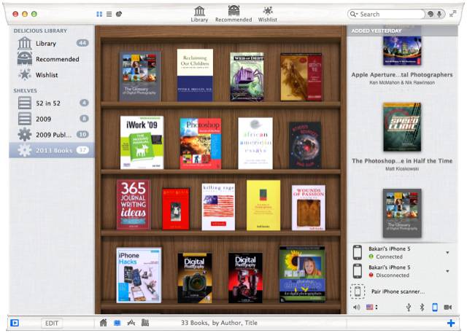Image resolution: width=467 pixels, height=333 pixels.
Task: Click the barcode scan icon in search bar
Action: click(431, 14)
